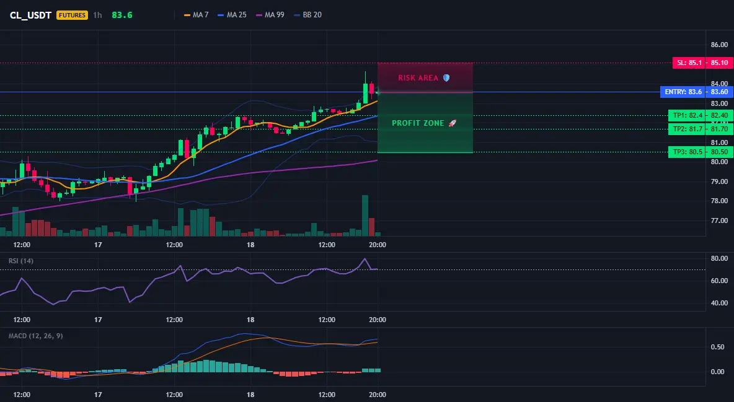Viewport: 734px width, 402px height.
Task: Click the RSI (14) indicator title
Action: 21,261
